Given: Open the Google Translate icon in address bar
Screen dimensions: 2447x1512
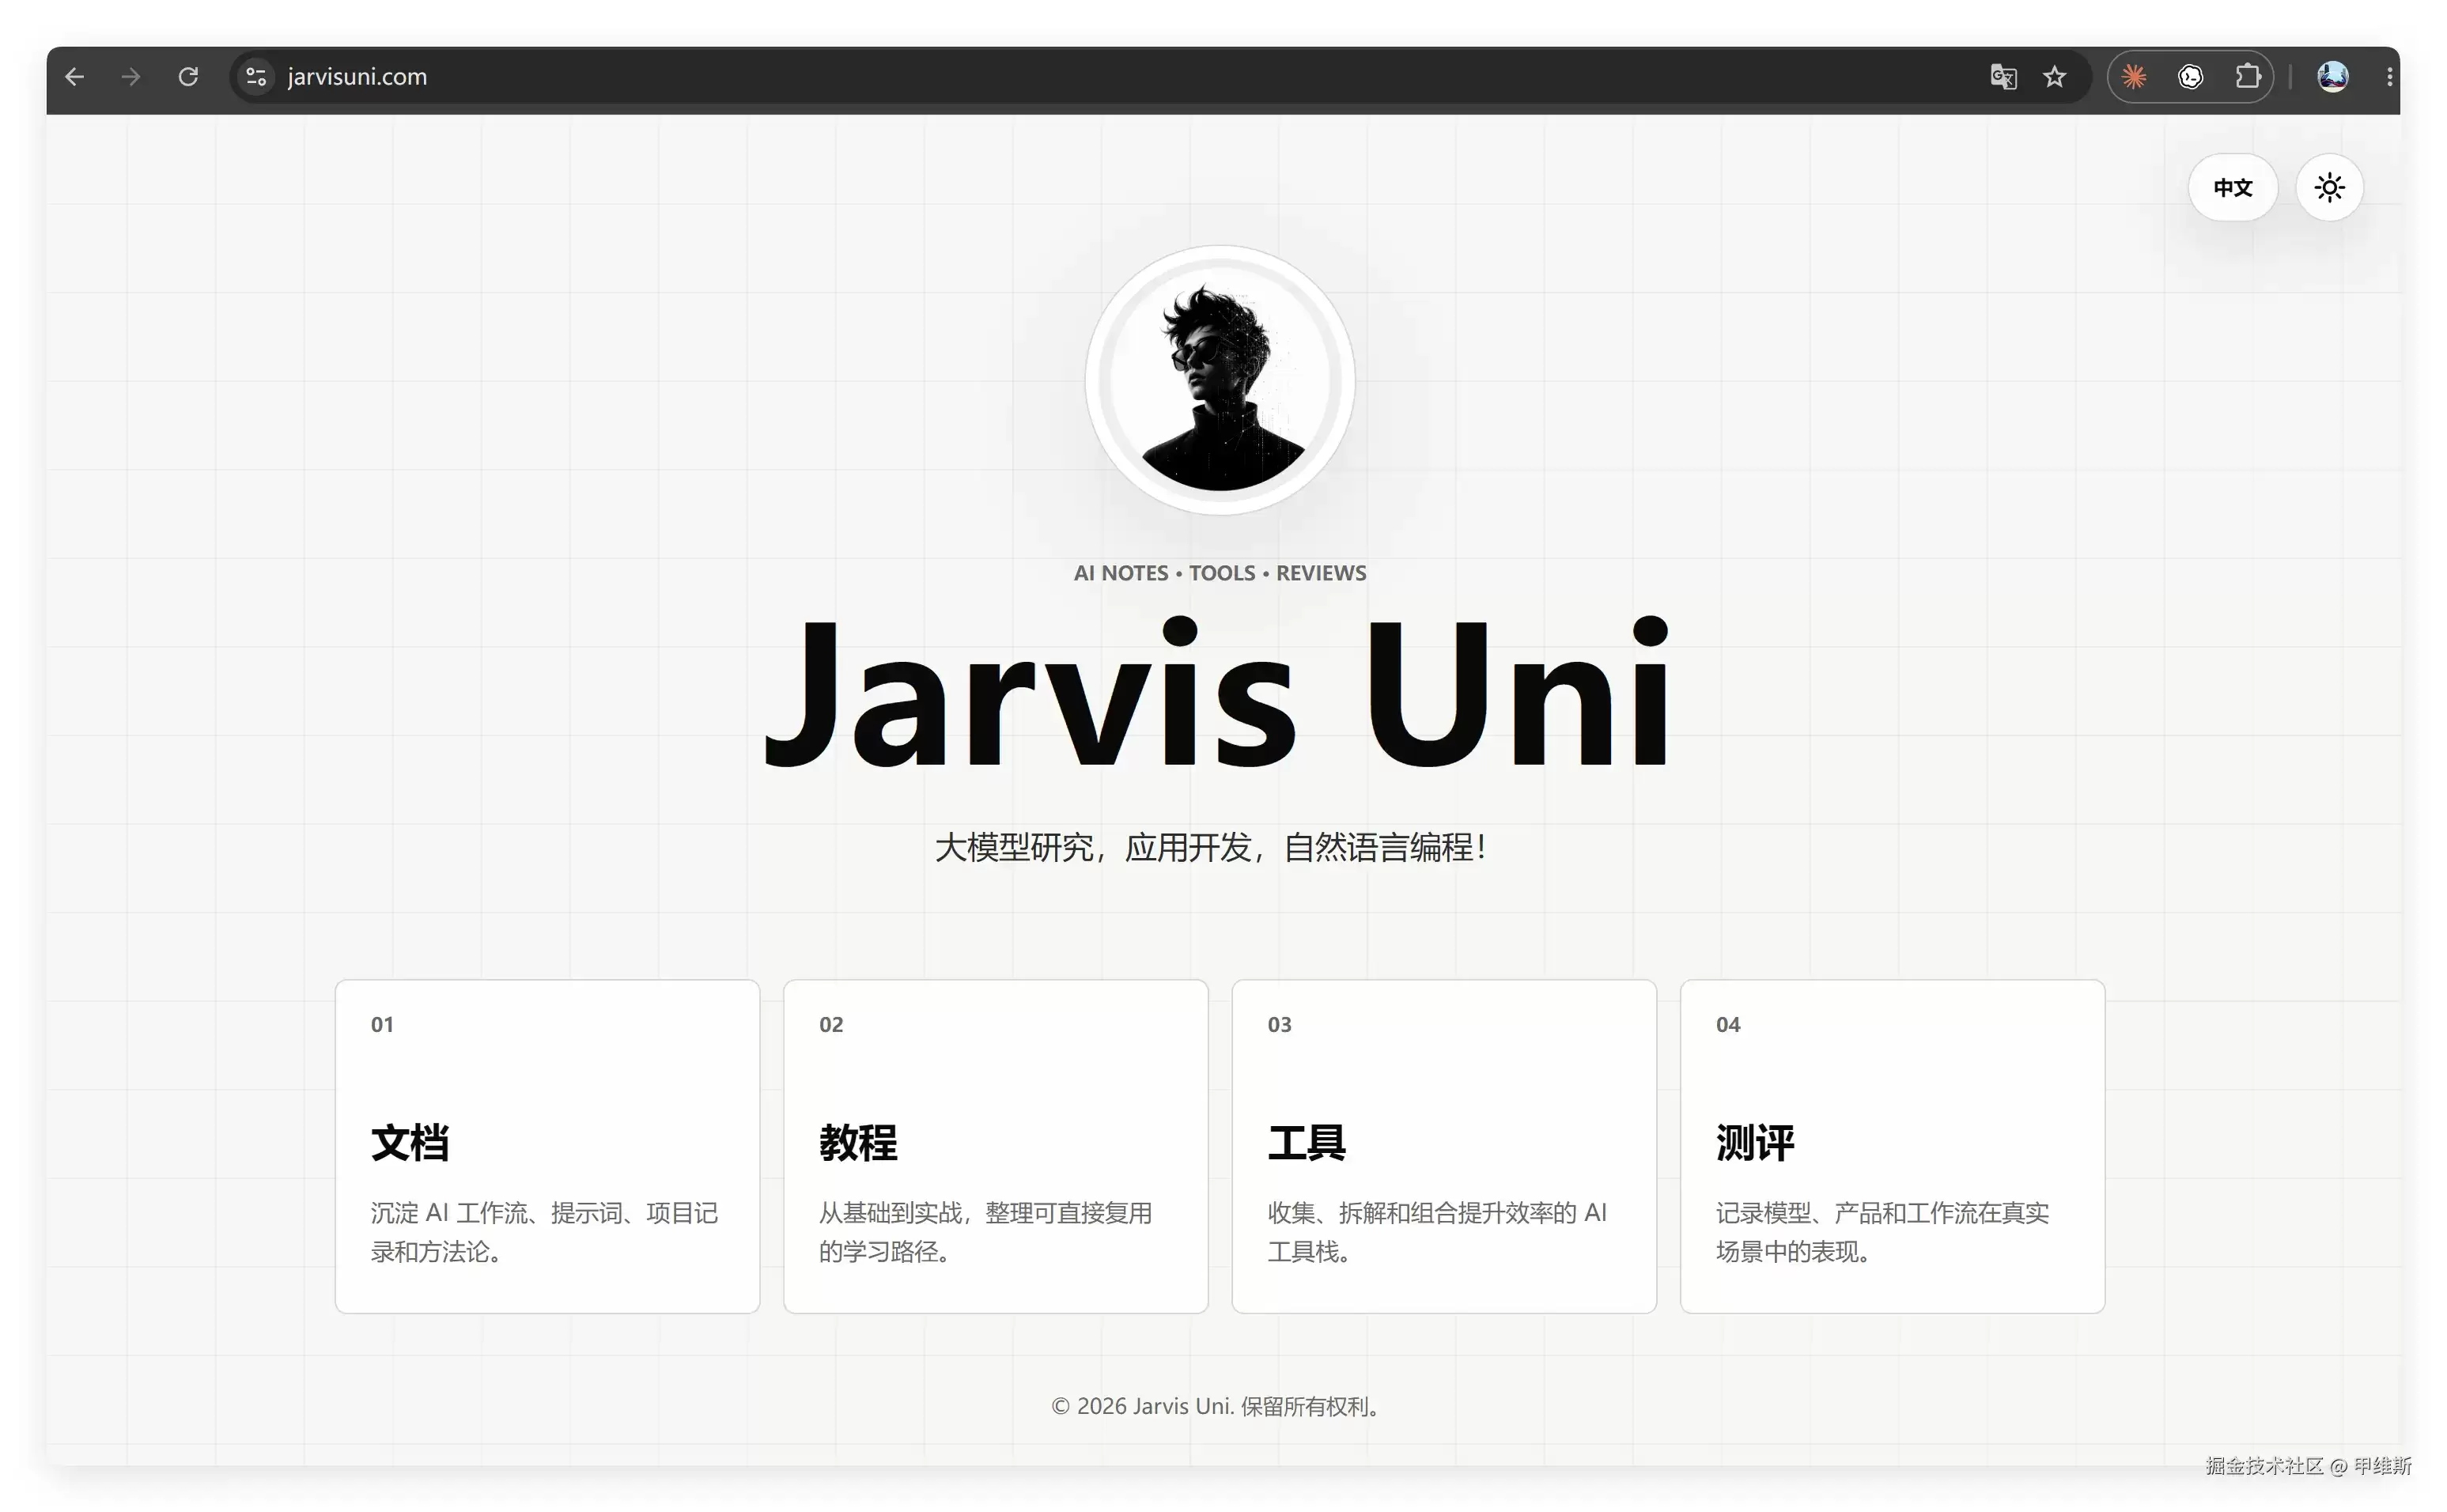Looking at the screenshot, I should (x=2003, y=77).
